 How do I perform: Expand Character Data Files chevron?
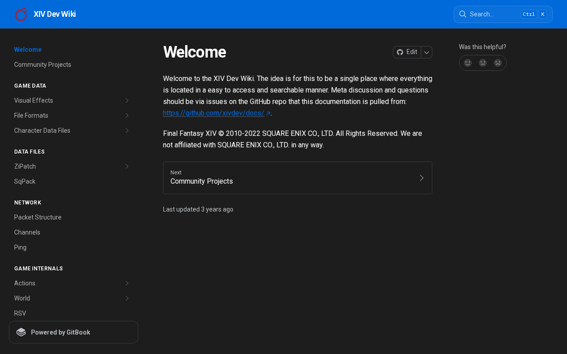(127, 131)
